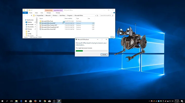Switch Explorer to details view
The image size is (185, 103).
112,37
